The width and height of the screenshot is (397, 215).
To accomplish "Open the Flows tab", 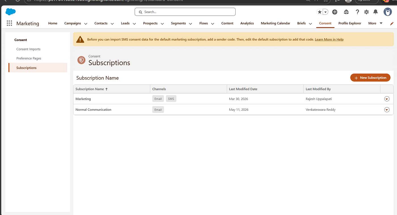I will pyautogui.click(x=204, y=23).
